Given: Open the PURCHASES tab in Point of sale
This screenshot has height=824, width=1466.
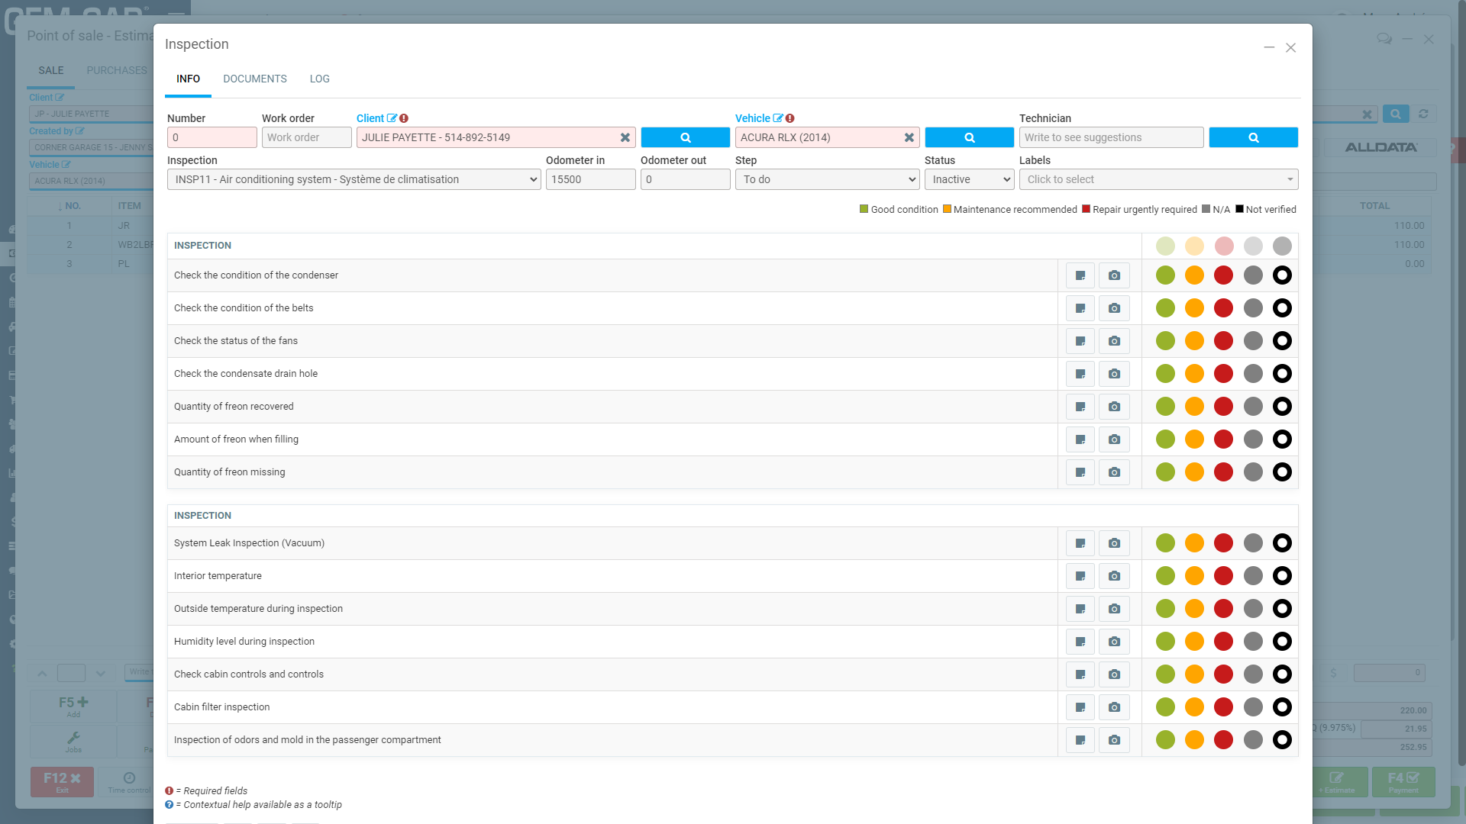Looking at the screenshot, I should [x=116, y=70].
